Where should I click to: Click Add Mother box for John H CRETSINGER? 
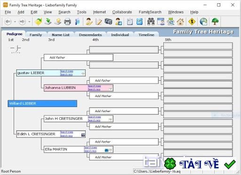tap(124, 126)
